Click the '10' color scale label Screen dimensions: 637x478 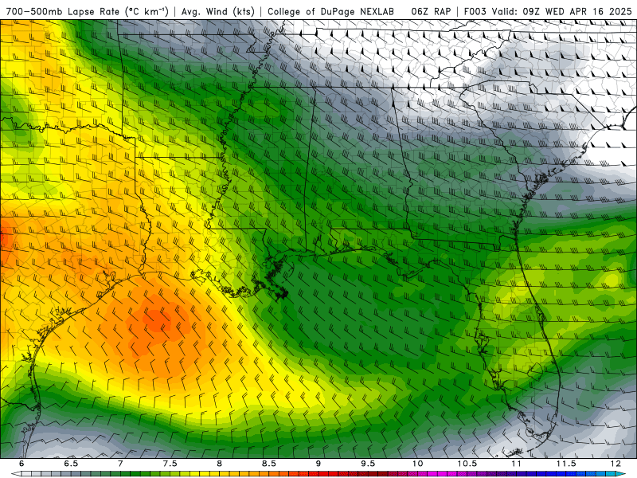click(417, 464)
